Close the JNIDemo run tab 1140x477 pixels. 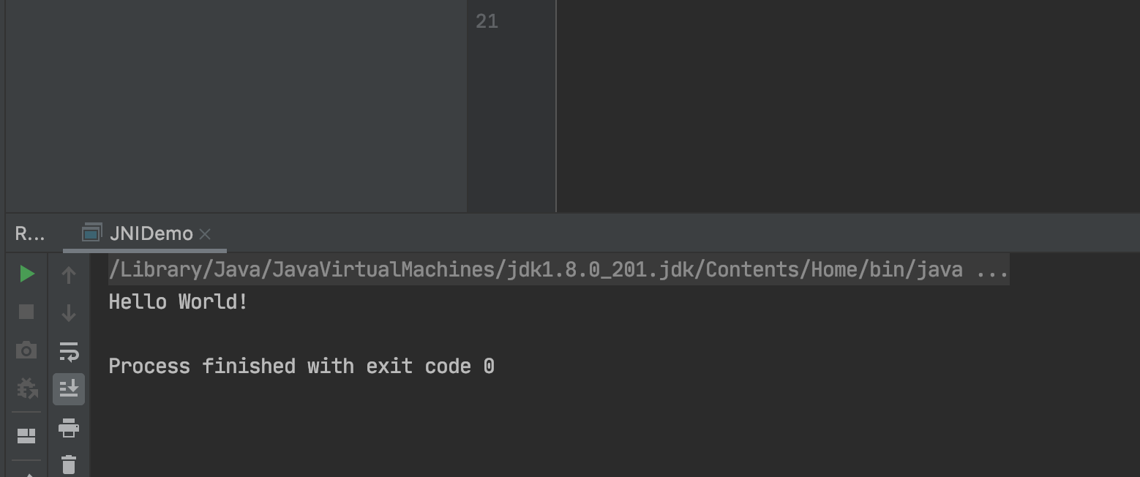pos(204,233)
